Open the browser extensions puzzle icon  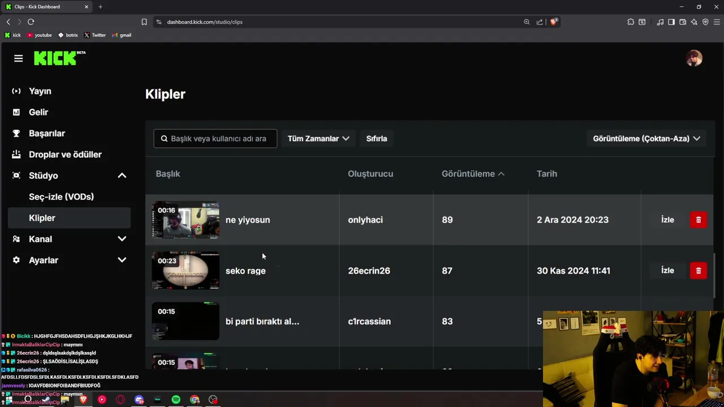(x=631, y=22)
